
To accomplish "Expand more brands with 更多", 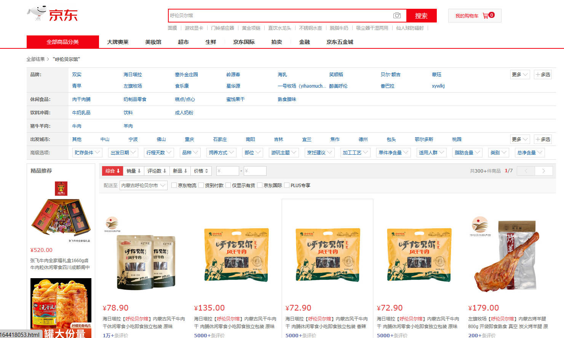I will (x=520, y=75).
